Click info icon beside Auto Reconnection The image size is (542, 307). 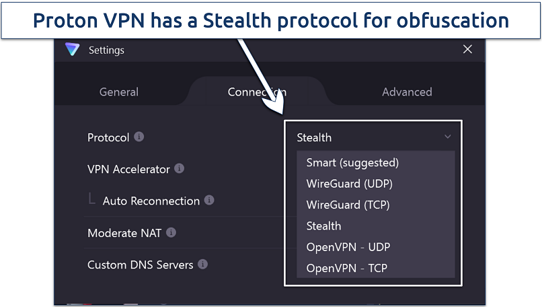[209, 201]
